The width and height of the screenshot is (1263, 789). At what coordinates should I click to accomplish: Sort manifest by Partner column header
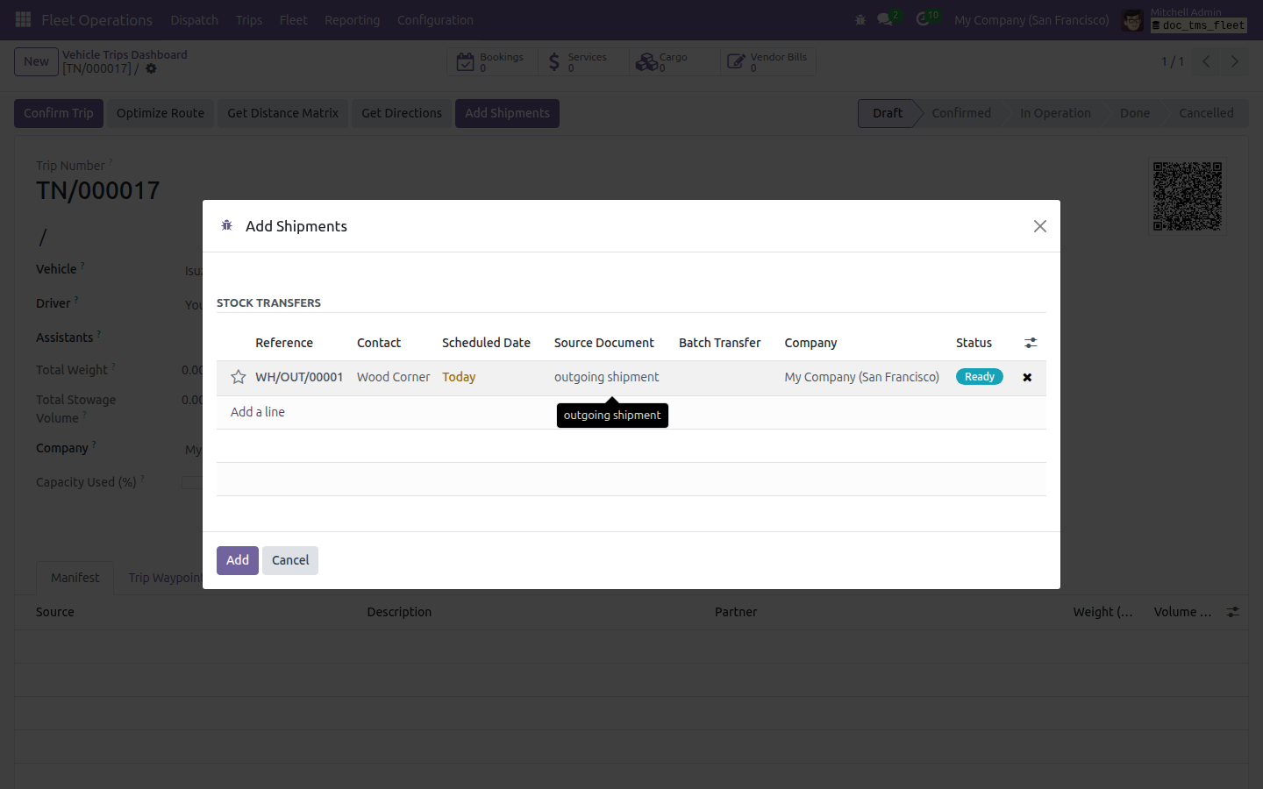(735, 612)
